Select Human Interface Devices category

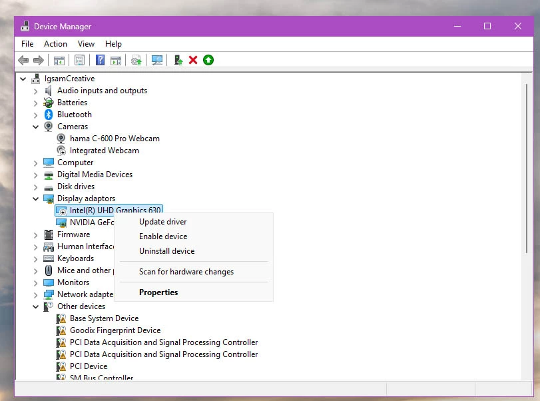pos(85,246)
